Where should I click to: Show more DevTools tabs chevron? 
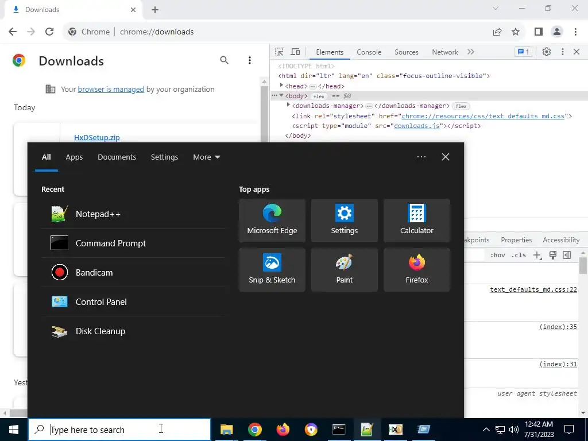[x=471, y=52]
